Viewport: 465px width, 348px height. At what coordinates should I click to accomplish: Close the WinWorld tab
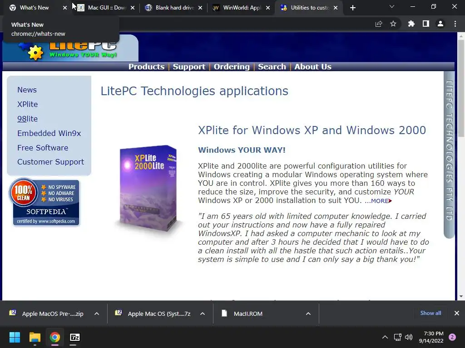(268, 8)
